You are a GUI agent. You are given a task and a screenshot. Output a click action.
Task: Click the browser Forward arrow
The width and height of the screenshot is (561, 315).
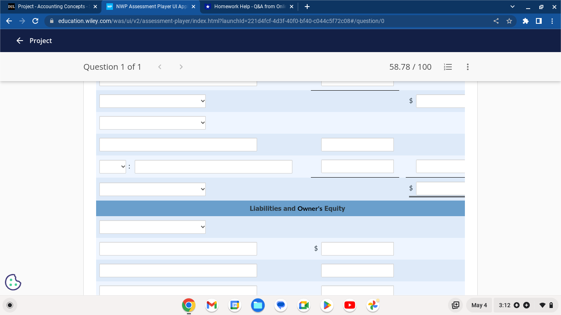coord(22,21)
